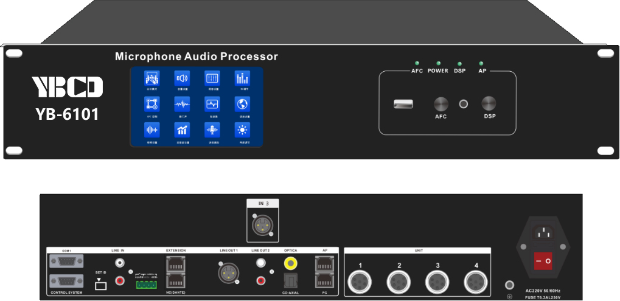
Task: Click UNIT connector 4
Action: click(x=476, y=282)
